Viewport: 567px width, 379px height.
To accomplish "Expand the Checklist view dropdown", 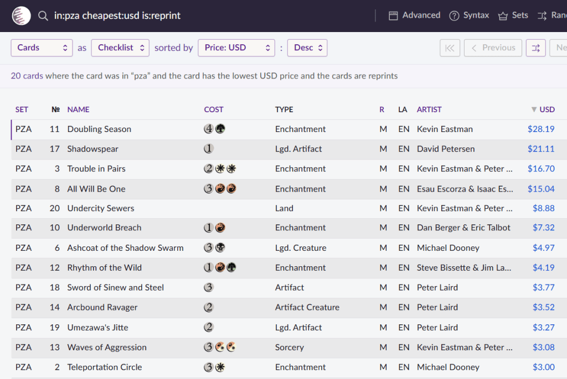I will pyautogui.click(x=120, y=48).
